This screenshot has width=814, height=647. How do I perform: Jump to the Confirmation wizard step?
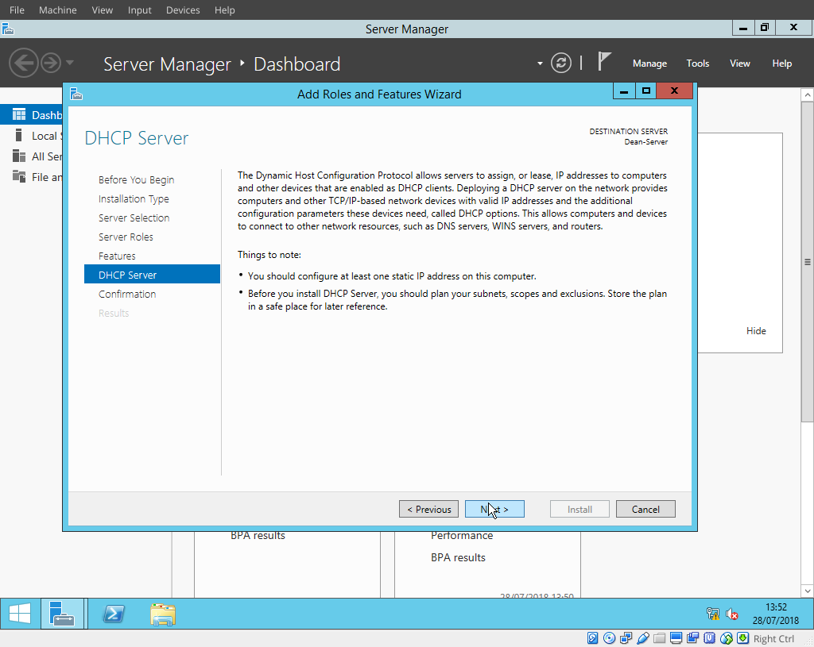coord(127,294)
